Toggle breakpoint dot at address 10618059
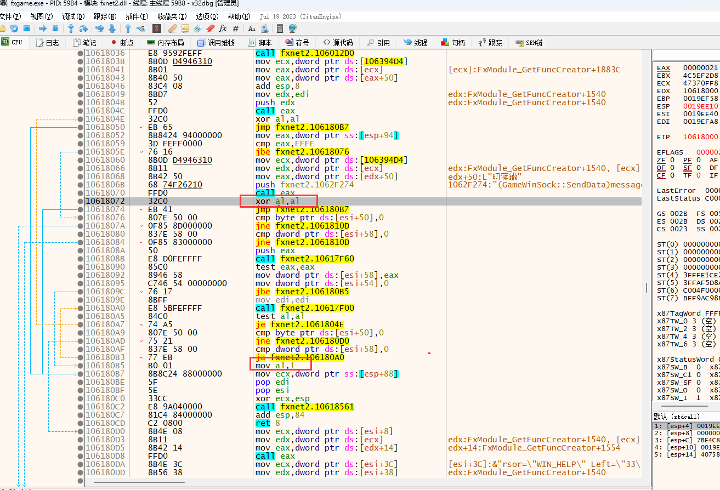This screenshot has height=490, width=720. click(80, 144)
